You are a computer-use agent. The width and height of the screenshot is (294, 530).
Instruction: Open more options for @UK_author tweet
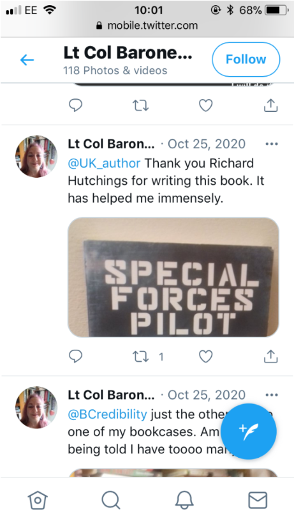[x=272, y=144]
